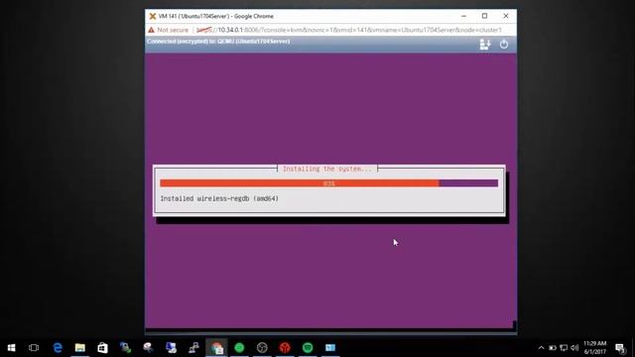
Task: Expand the hidden system tray icons chevron
Action: click(541, 348)
